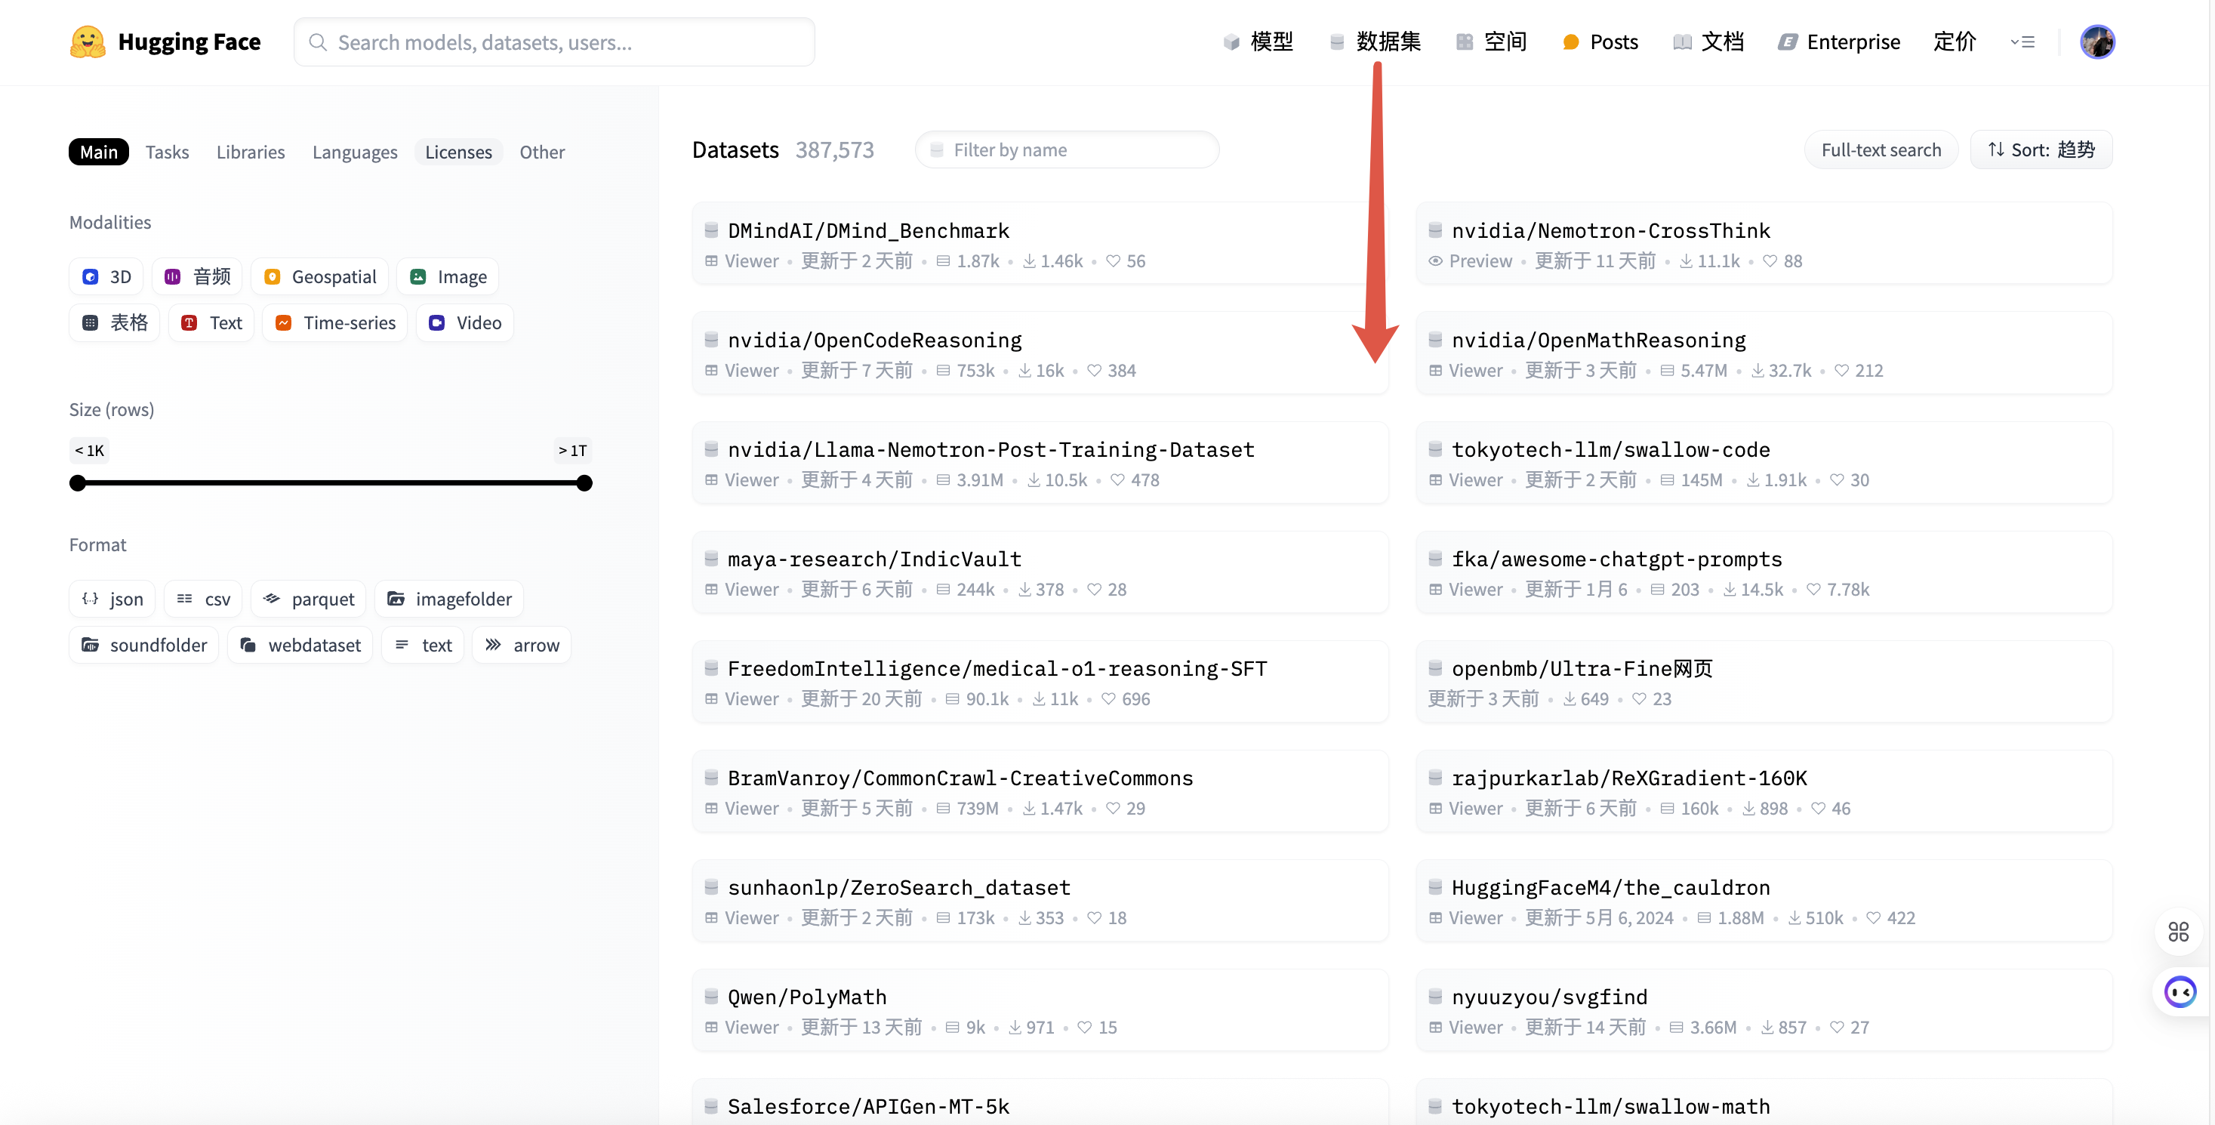2215x1125 pixels.
Task: Toggle the csv format filter
Action: click(x=203, y=599)
